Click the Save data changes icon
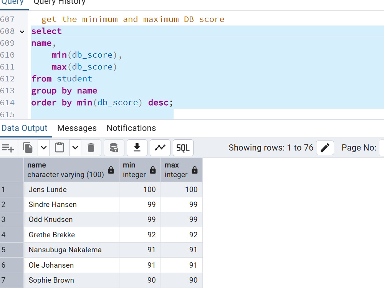Viewport: 384px width, 288px height. pos(114,148)
